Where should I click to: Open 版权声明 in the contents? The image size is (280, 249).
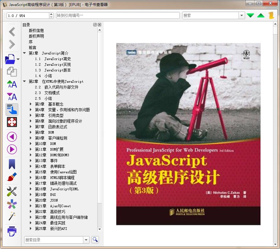point(36,36)
